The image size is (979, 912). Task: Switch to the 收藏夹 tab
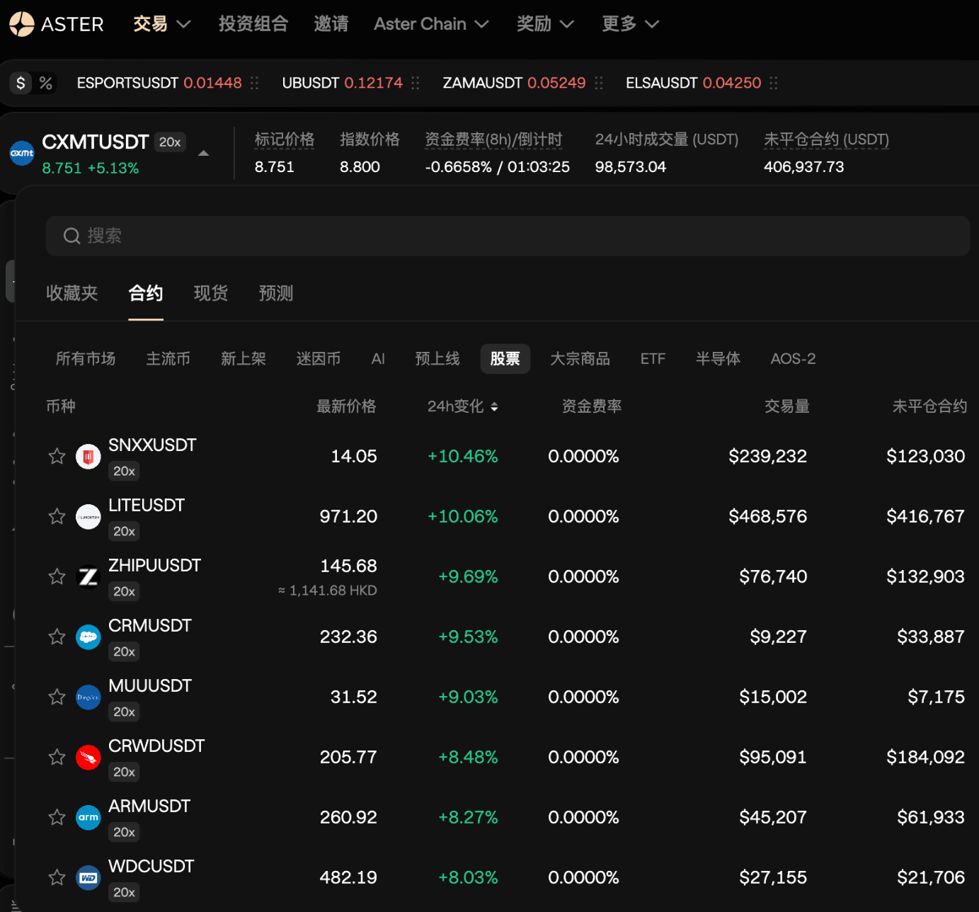click(72, 293)
